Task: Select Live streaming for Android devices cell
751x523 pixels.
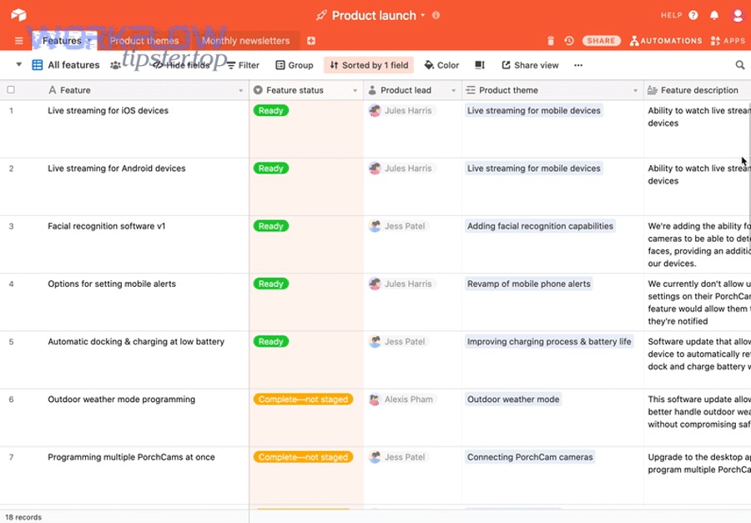Action: (x=146, y=188)
